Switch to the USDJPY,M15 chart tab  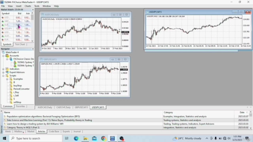point(98,107)
